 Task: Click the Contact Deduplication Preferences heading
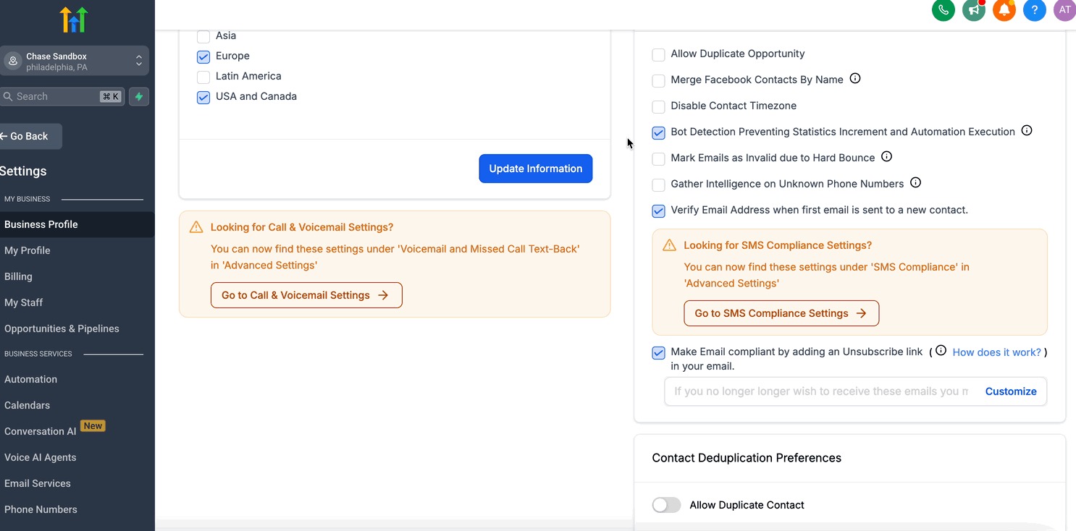pyautogui.click(x=747, y=458)
